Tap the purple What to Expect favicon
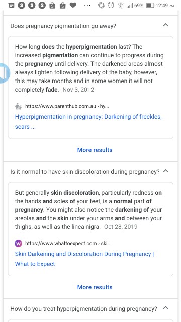 point(19,244)
